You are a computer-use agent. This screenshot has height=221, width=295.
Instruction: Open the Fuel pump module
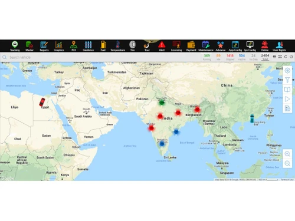pyautogui.click(x=103, y=46)
